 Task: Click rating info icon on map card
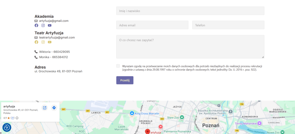(x=17, y=118)
